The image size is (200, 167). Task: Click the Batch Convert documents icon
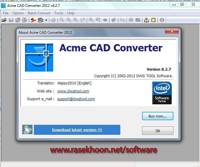click(x=41, y=20)
